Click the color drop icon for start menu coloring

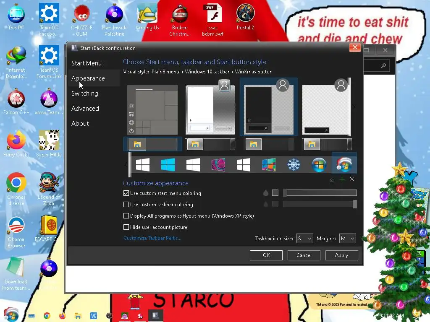(266, 193)
